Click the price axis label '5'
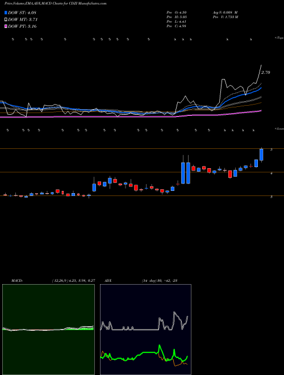 point(271,149)
